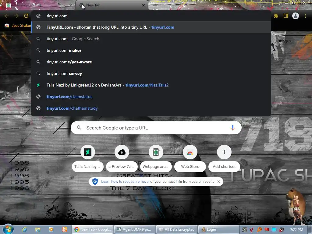Switch to the All Data Encrypted taskbar window
312x234 pixels.
[177, 229]
